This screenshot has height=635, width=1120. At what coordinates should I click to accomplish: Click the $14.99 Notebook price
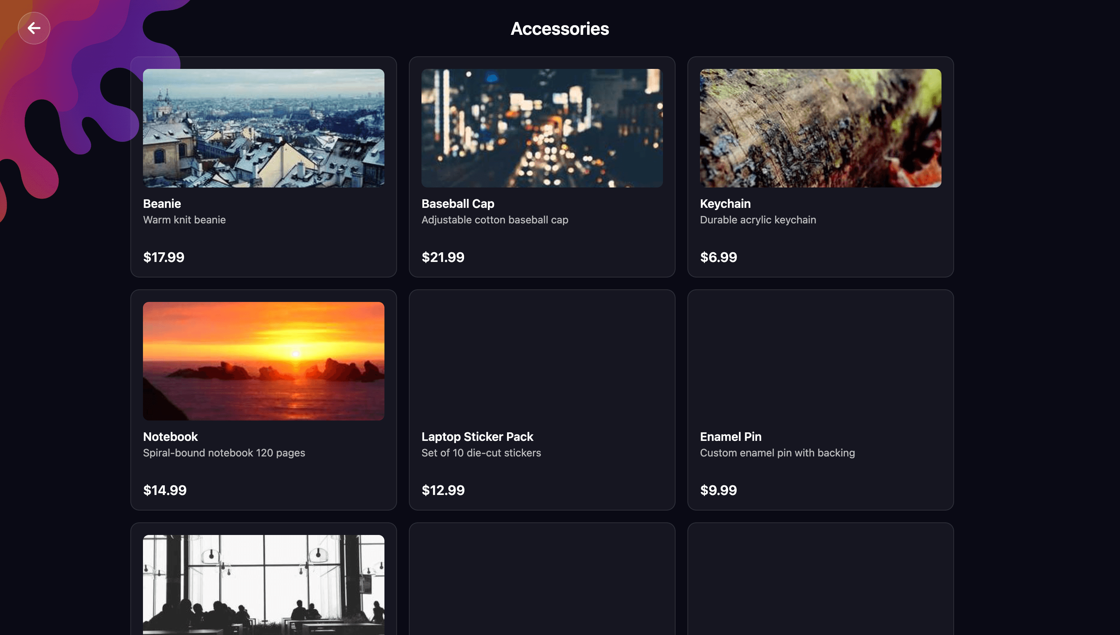point(164,490)
